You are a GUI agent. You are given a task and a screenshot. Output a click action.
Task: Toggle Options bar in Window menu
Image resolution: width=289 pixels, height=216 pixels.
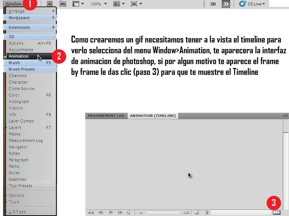point(30,195)
